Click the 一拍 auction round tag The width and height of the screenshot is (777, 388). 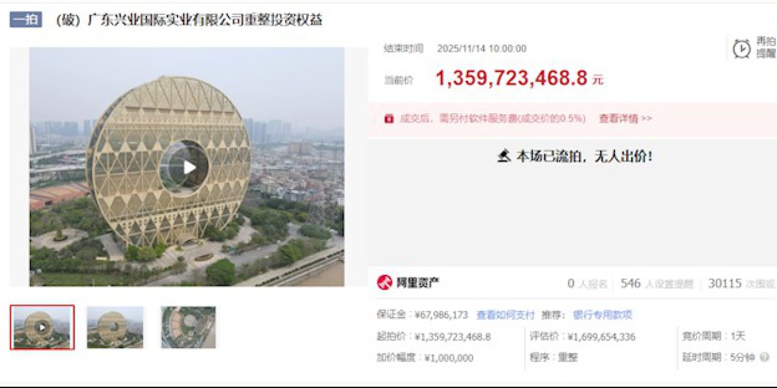26,19
